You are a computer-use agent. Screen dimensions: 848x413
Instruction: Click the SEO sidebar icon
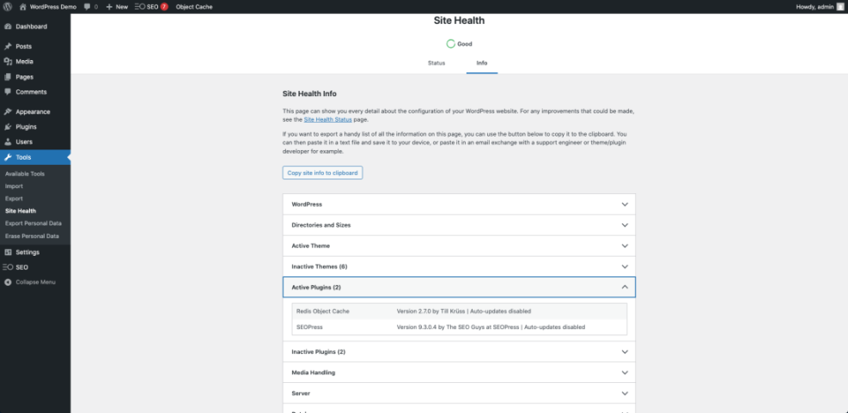(x=8, y=267)
